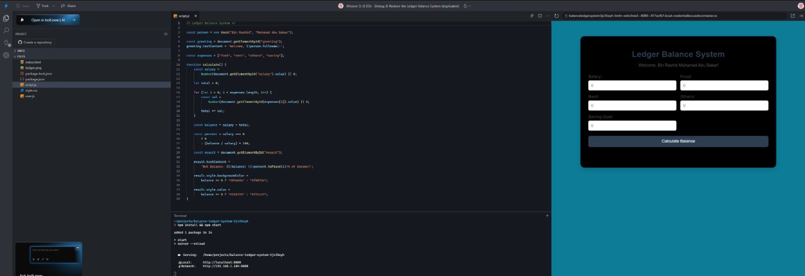
Task: Open dropdown chevron after project title
Action: pos(470,6)
